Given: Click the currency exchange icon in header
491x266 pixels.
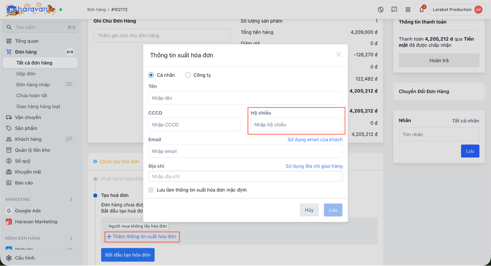Looking at the screenshot, I should pos(381,10).
